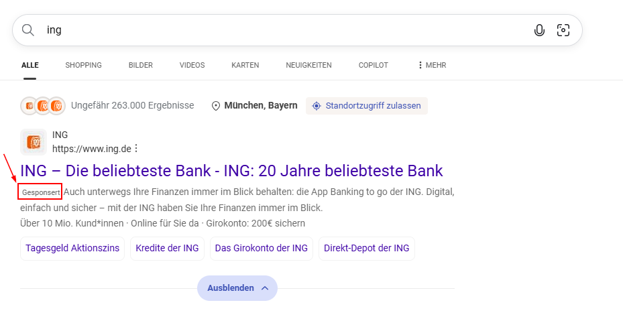Click 'Ungefähr 263.000 Ergebnisse' text
Viewport: 623px width, 321px height.
pos(133,106)
